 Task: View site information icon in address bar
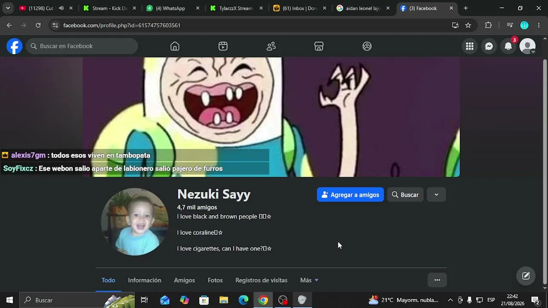point(55,25)
